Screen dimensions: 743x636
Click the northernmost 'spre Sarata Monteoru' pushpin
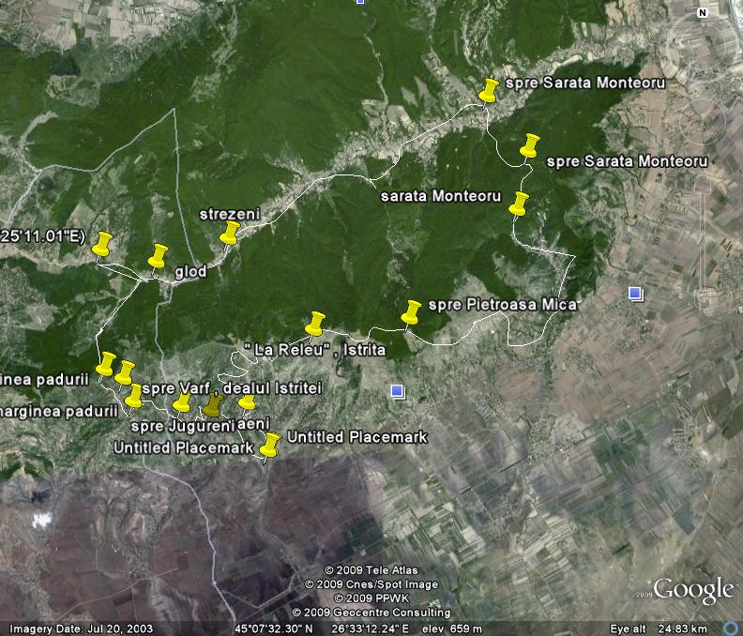[x=489, y=90]
